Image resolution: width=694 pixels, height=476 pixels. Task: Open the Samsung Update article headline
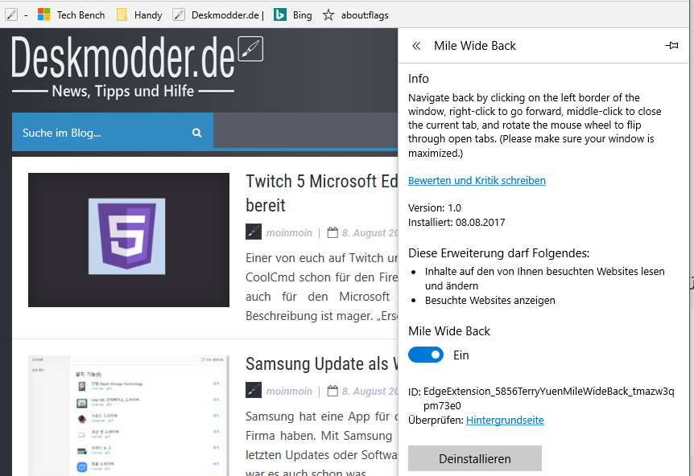click(x=321, y=363)
